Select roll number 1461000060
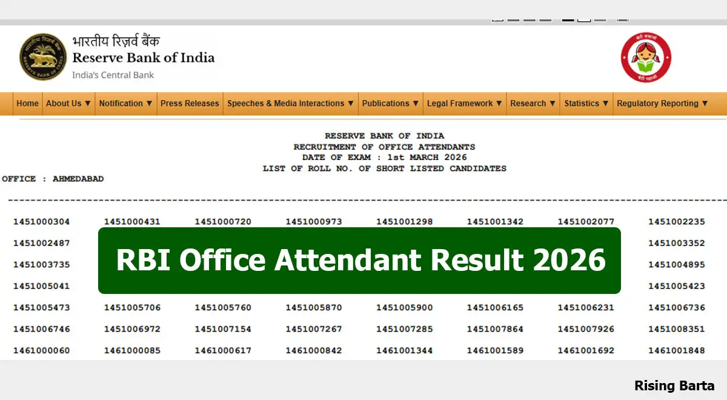The height and width of the screenshot is (400, 727). (x=41, y=351)
